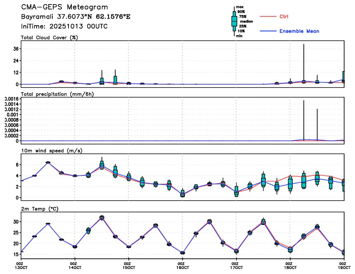Image resolution: width=355 pixels, height=274 pixels.
Task: Click the 00Z 16OCT time axis label
Action: coord(182,266)
